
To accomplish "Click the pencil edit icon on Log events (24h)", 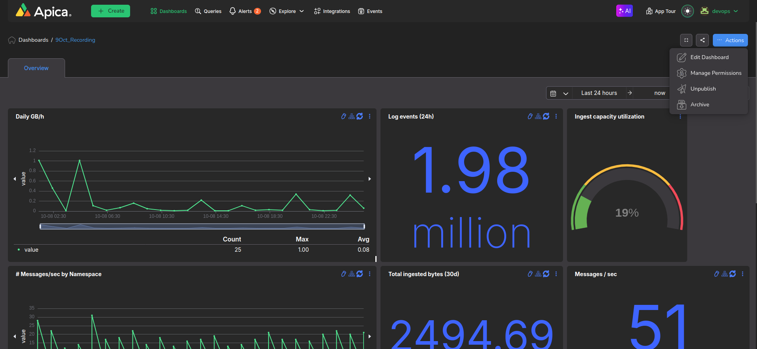I will click(530, 117).
